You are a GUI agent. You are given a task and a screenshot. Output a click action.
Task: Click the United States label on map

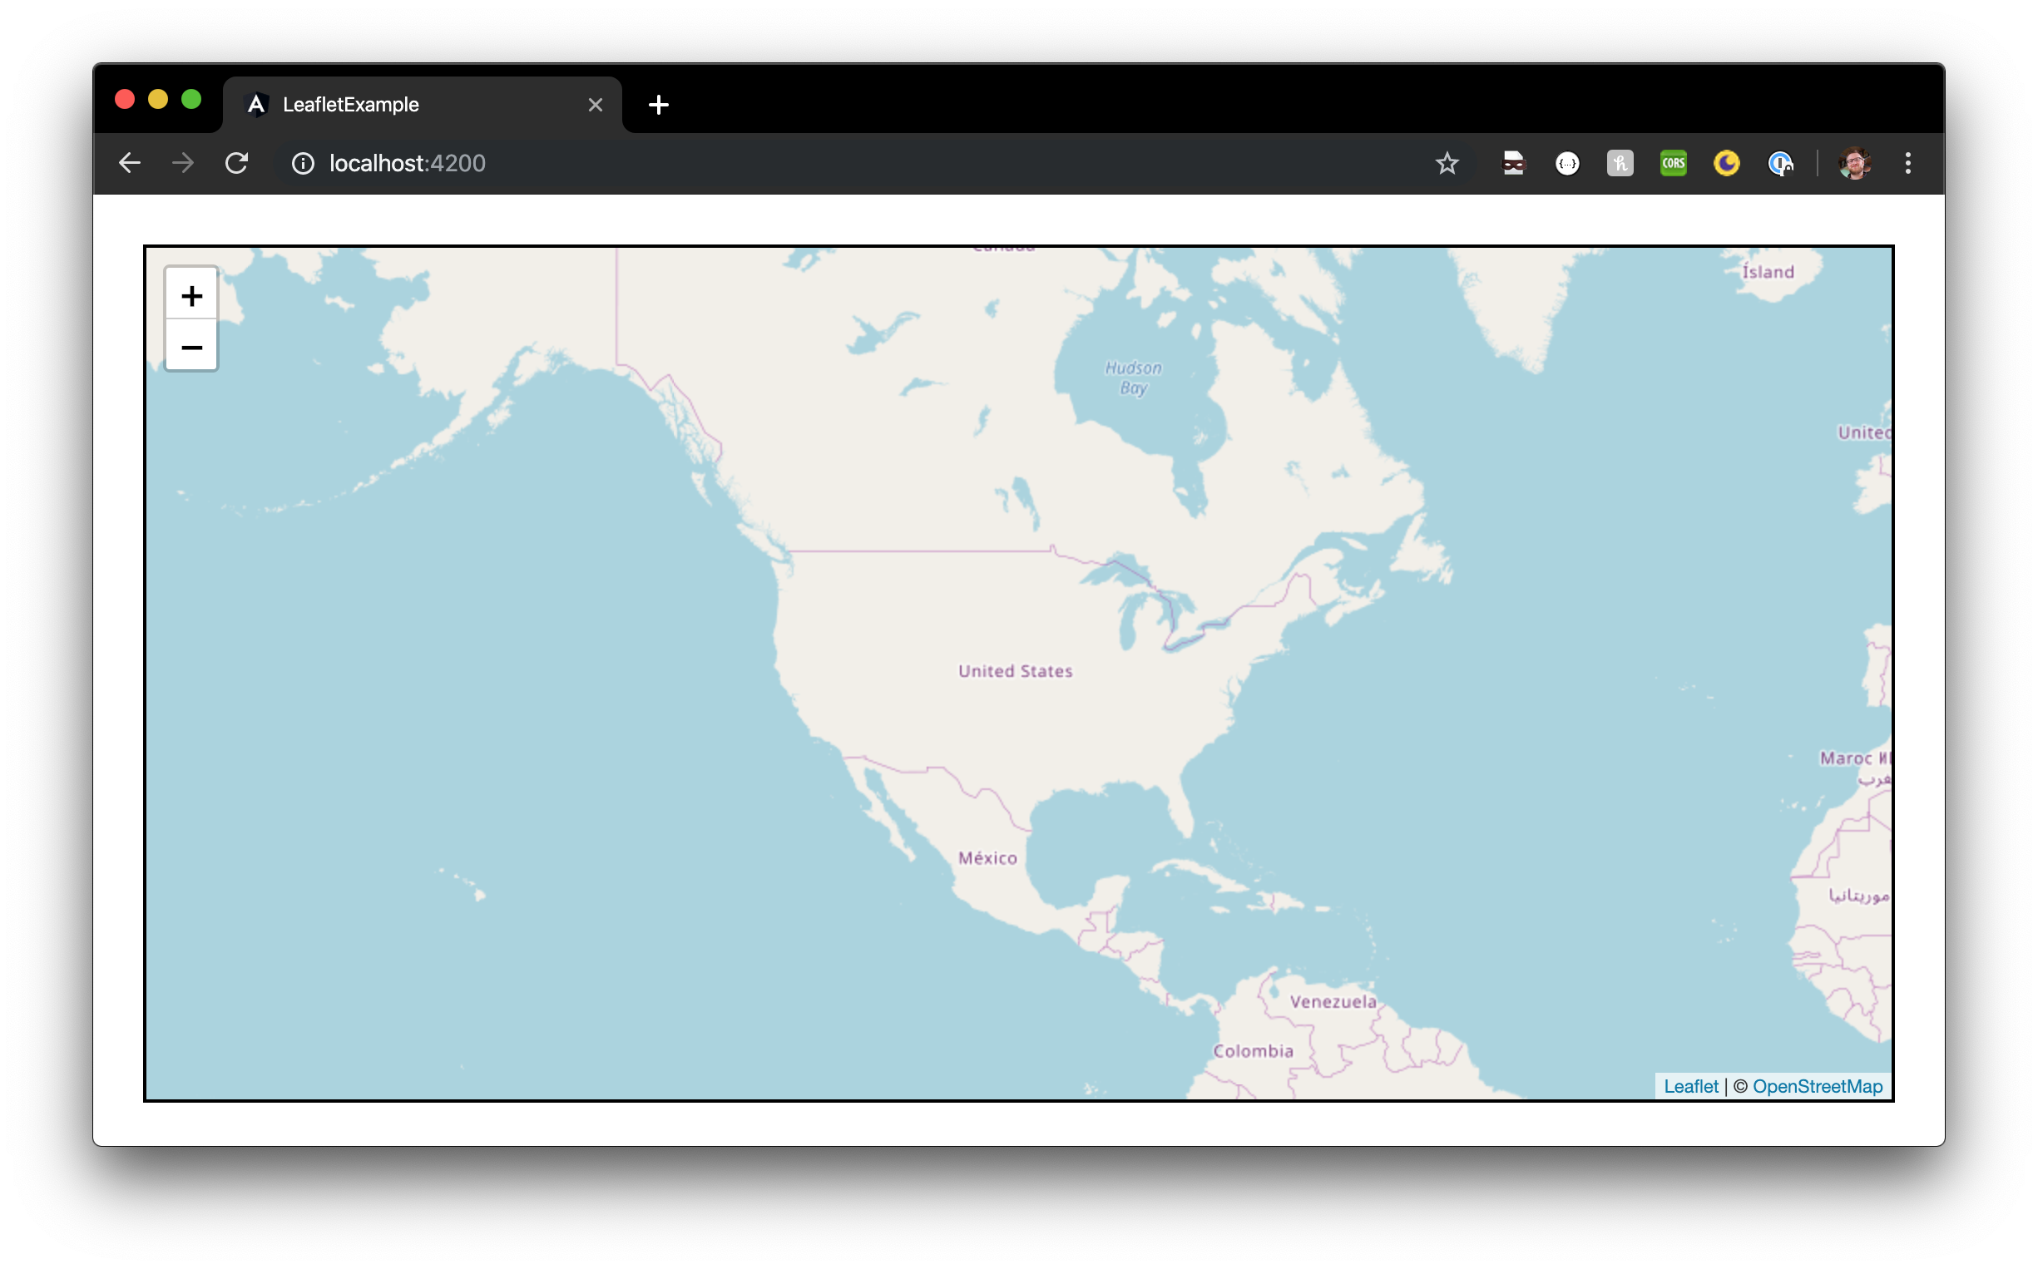tap(1015, 670)
